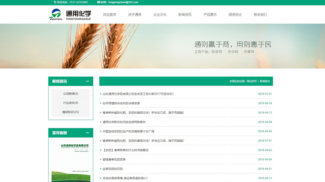
Task: Click the arrow bullet beside the flammable insecticide warning item
Action: tap(100, 178)
